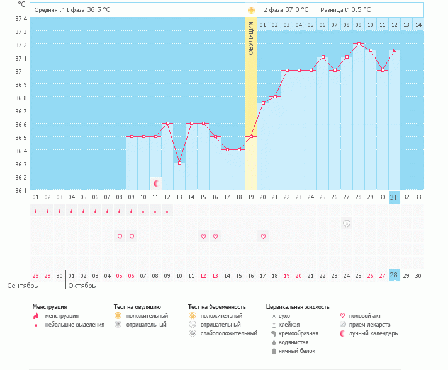
Task: Click the medication intake legend icon
Action: pos(342,324)
